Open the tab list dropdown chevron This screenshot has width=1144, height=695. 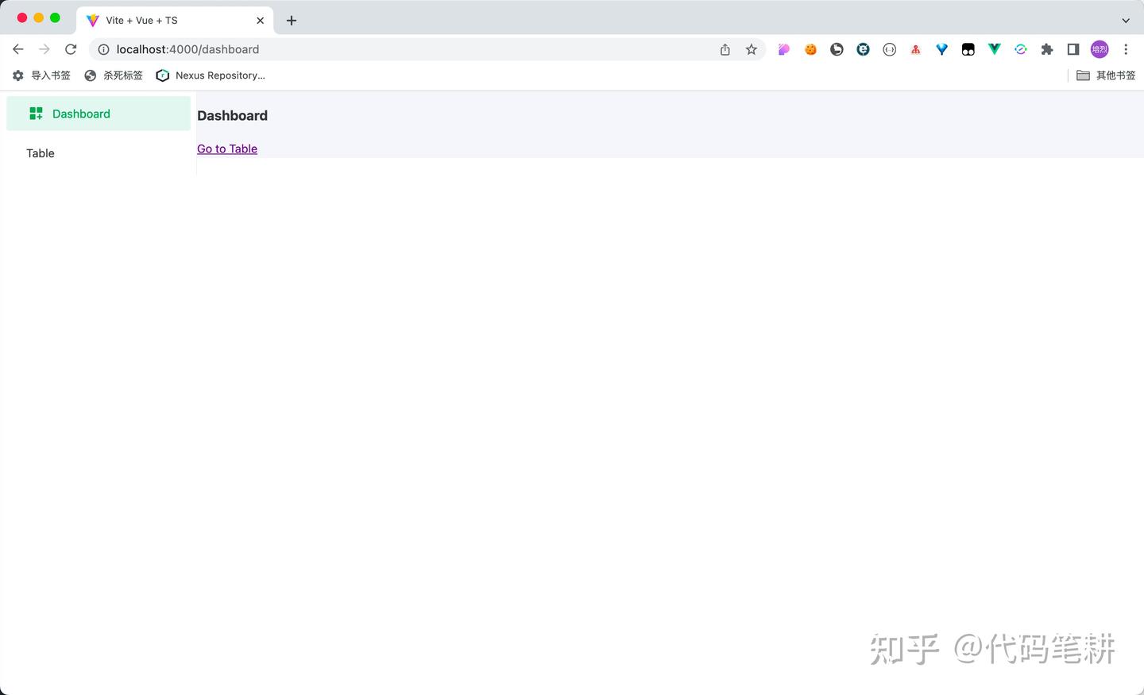point(1126,20)
